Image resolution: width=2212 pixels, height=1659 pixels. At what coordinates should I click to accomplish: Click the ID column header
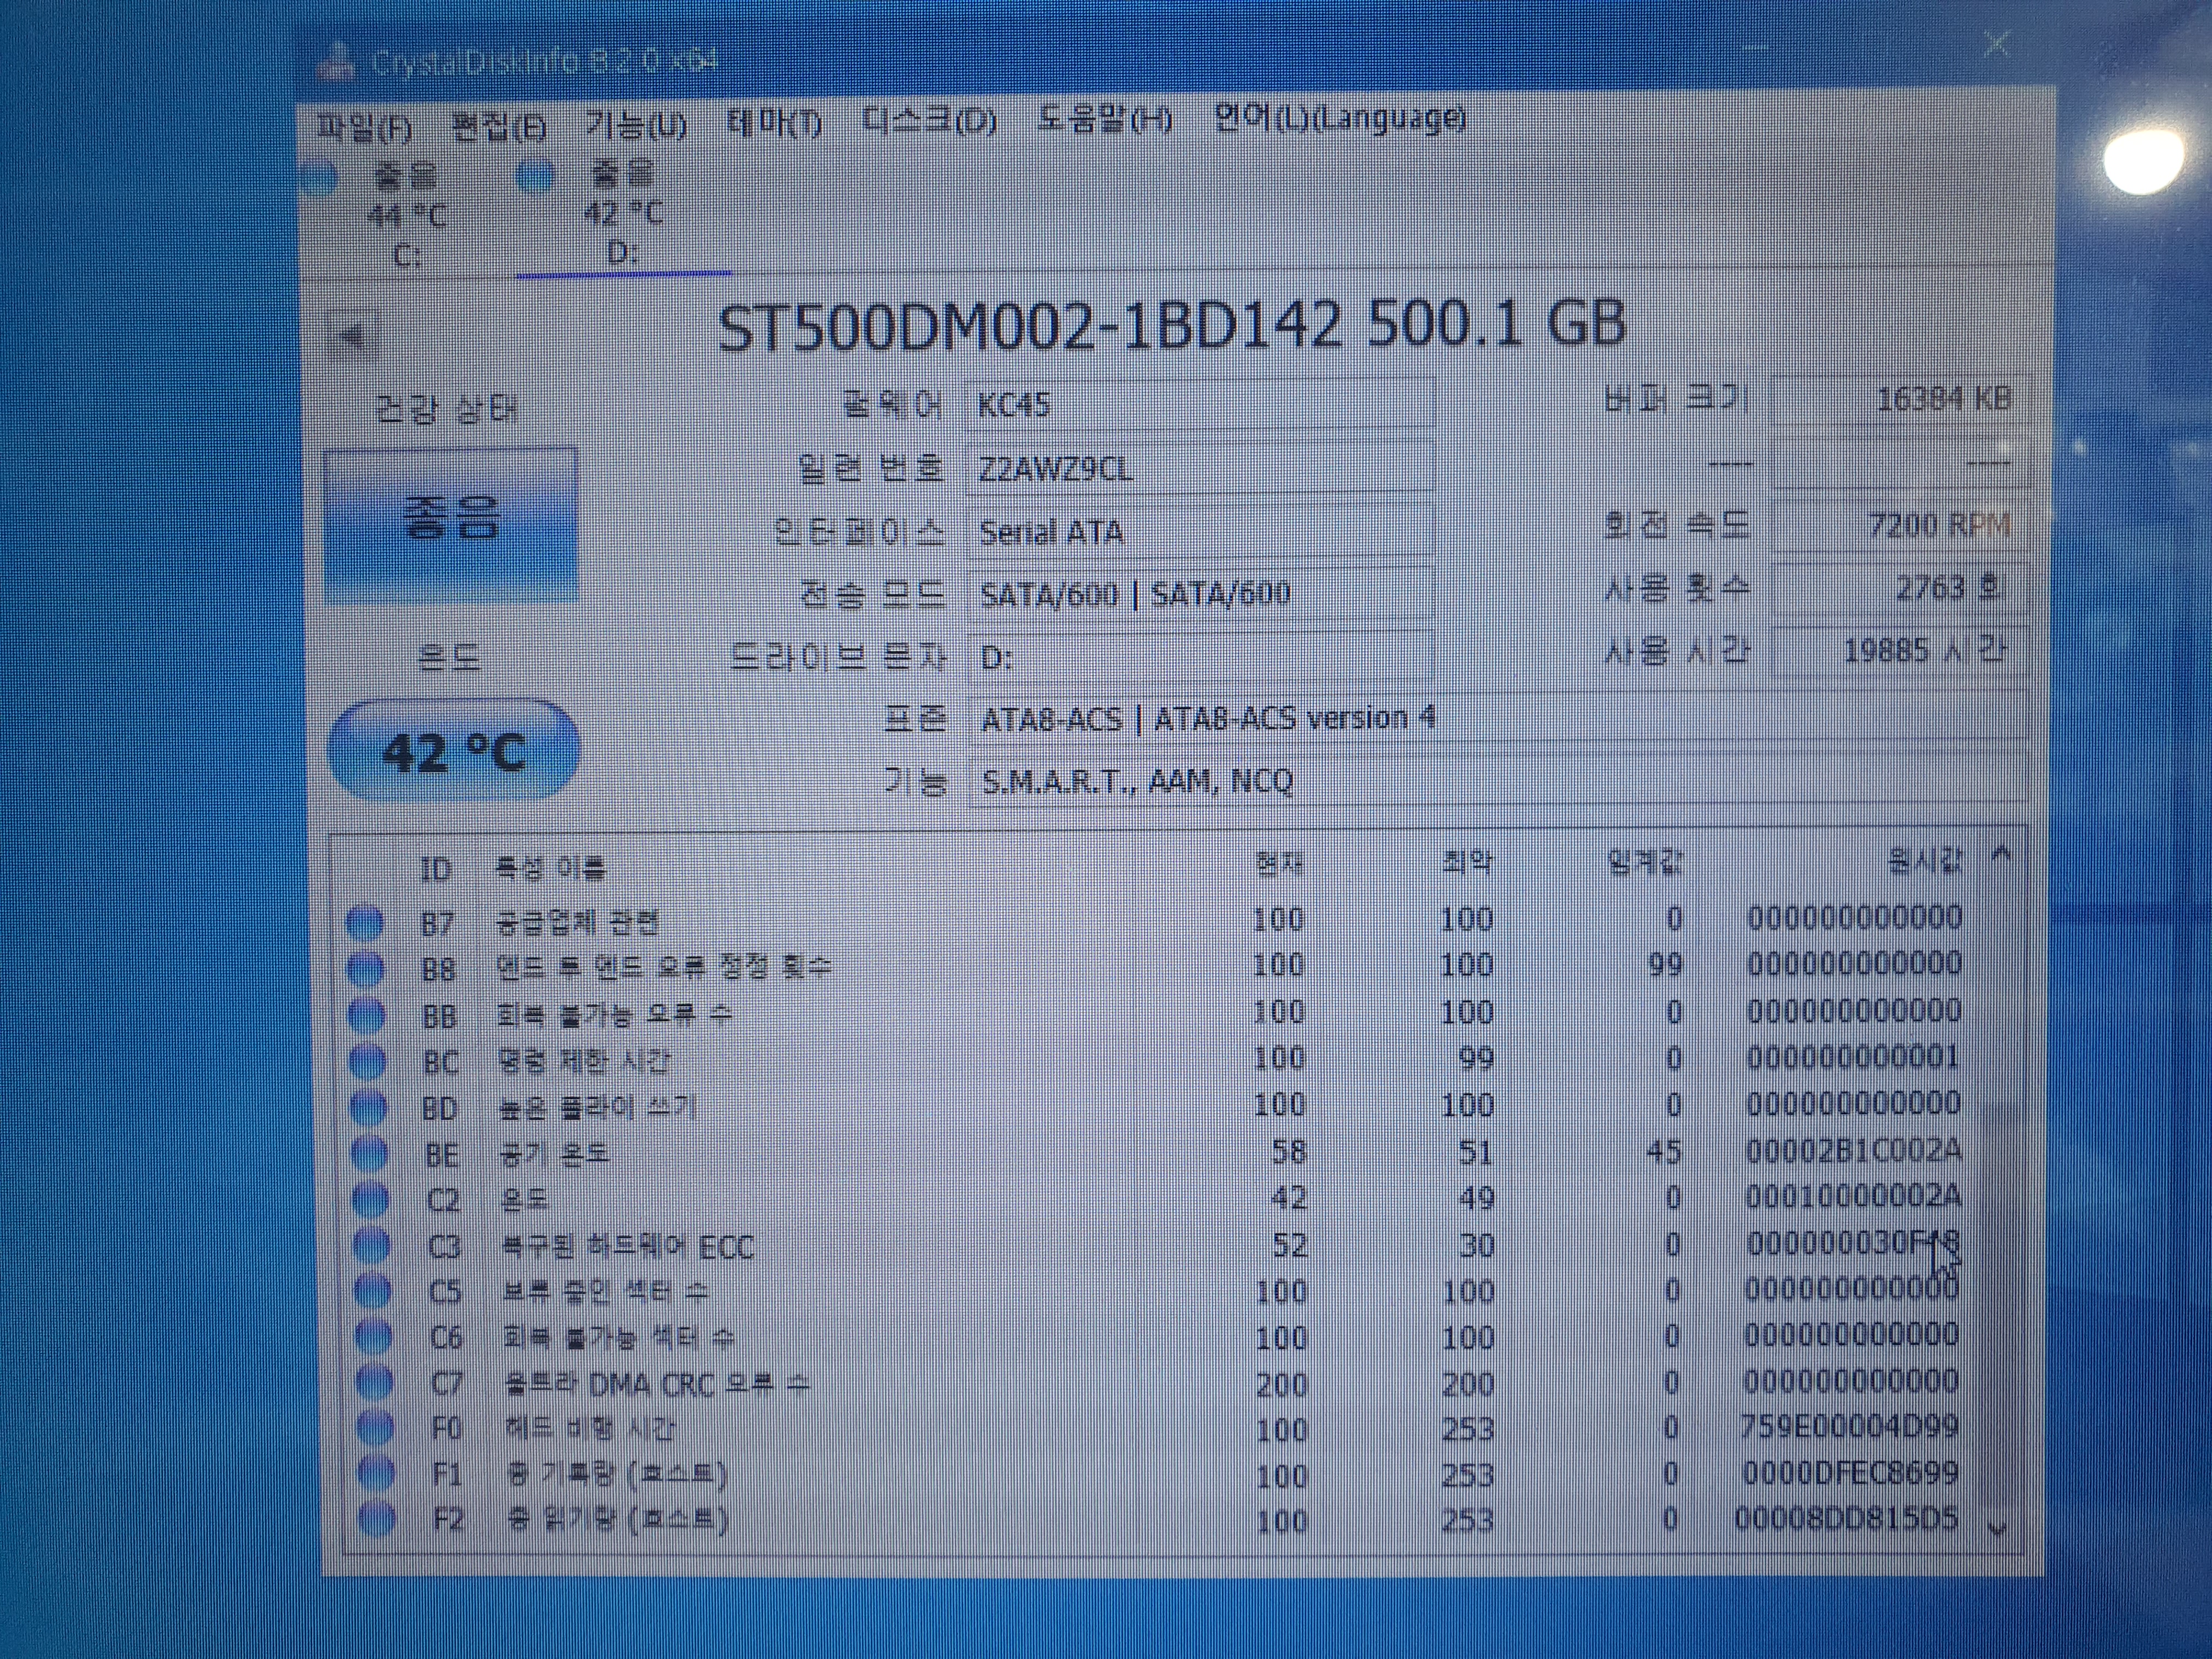pyautogui.click(x=435, y=869)
